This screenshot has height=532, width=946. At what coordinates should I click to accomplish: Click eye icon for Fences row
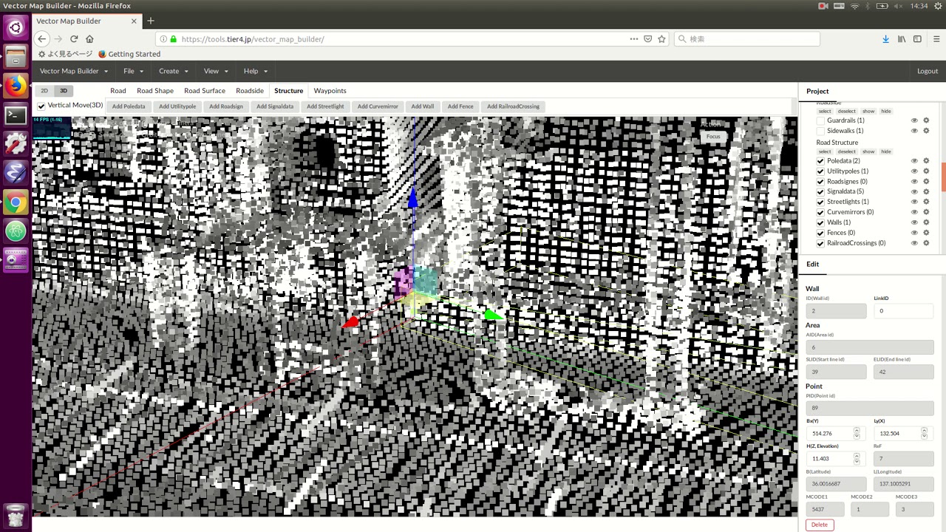914,233
